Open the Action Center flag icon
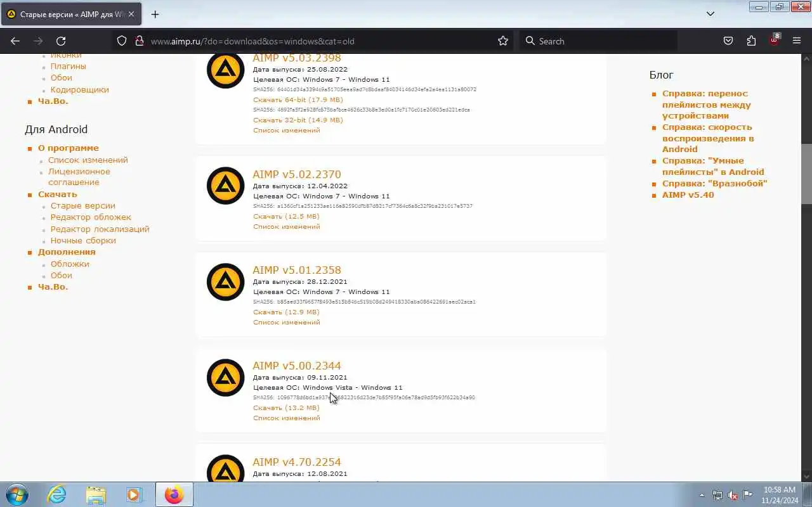This screenshot has height=507, width=812. click(748, 495)
